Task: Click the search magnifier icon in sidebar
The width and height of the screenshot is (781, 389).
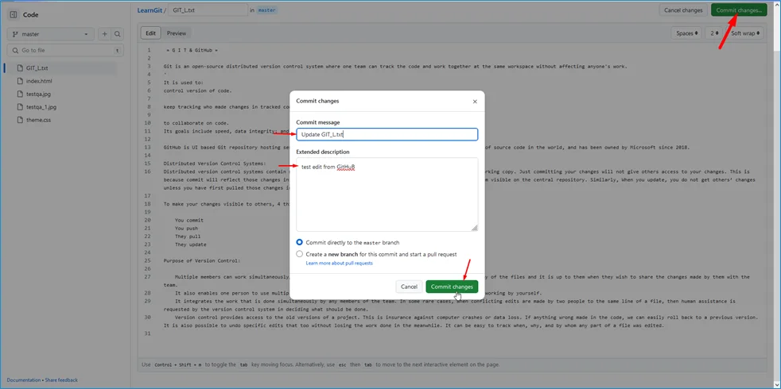Action: [x=117, y=34]
